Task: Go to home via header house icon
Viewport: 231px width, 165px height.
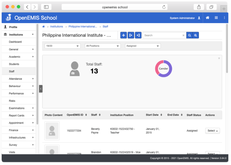Action: pos(207,18)
